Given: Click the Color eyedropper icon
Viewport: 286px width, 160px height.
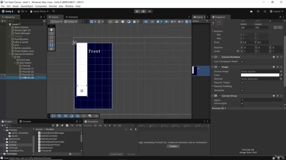Looking at the screenshot, I should pyautogui.click(x=281, y=75).
